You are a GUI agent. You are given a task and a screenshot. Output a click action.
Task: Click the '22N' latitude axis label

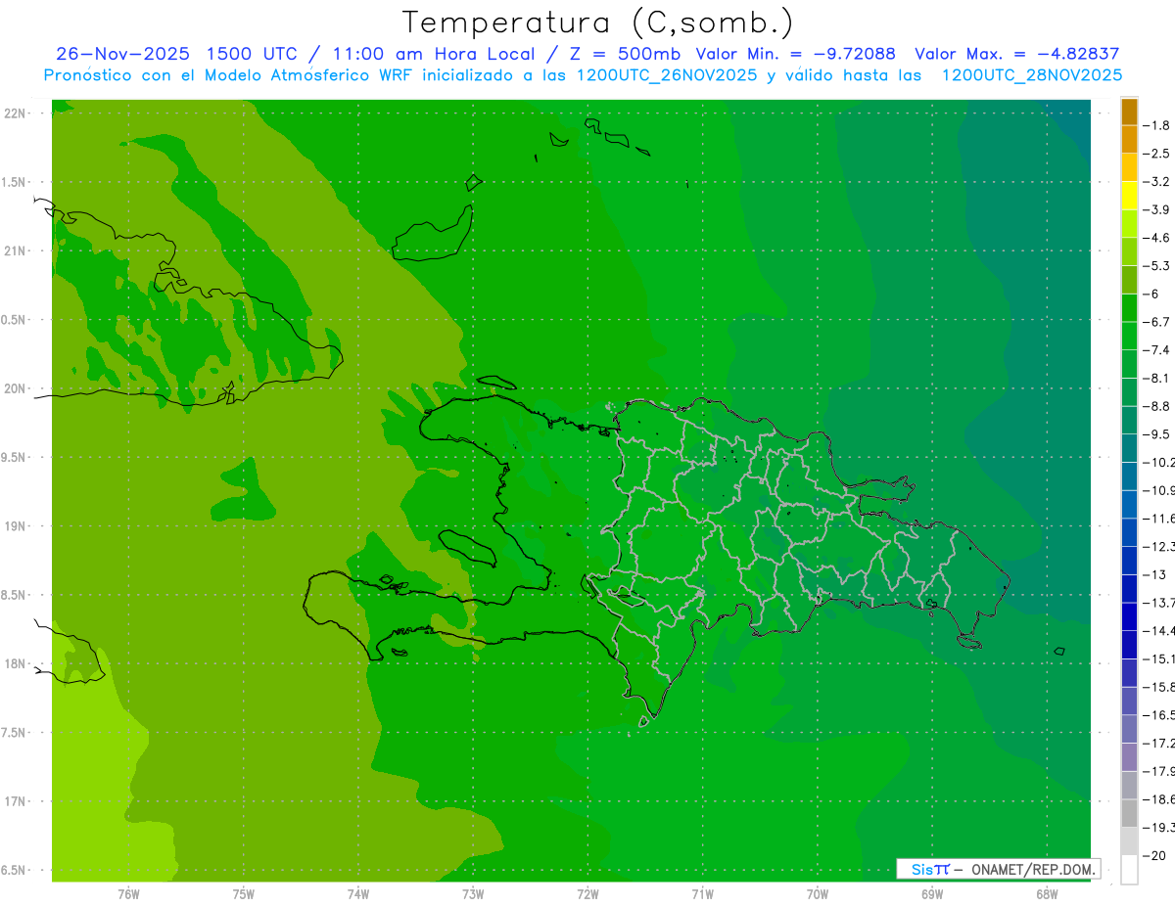coord(14,113)
